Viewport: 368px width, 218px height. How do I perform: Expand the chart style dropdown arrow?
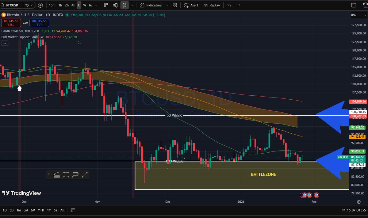point(132,5)
